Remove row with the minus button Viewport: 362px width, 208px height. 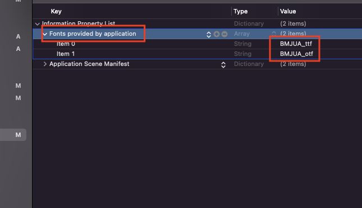pos(224,34)
